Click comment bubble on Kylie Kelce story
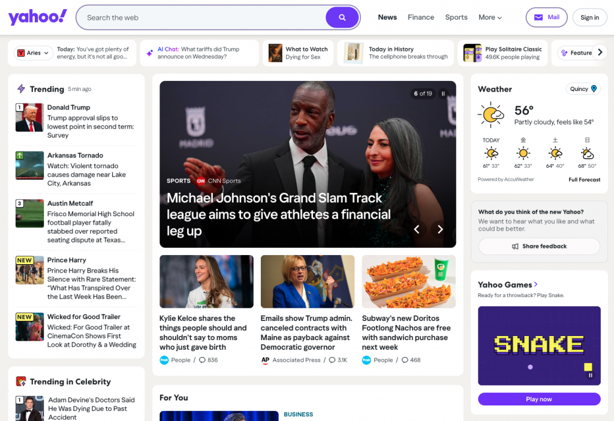The image size is (614, 421). click(202, 360)
